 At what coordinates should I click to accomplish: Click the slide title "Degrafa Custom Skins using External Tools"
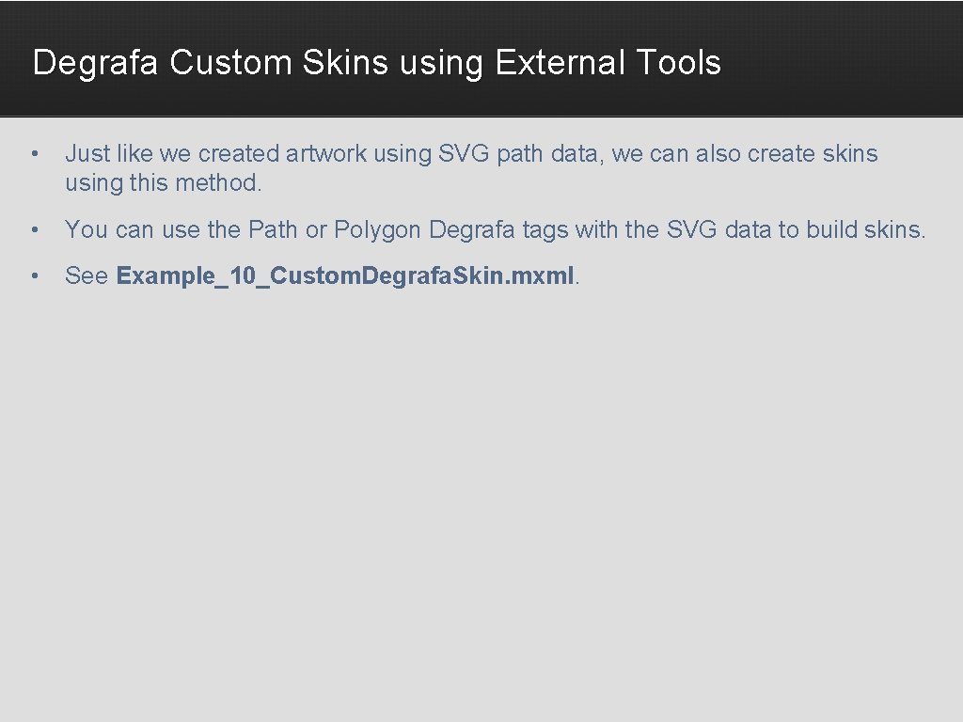(x=376, y=63)
